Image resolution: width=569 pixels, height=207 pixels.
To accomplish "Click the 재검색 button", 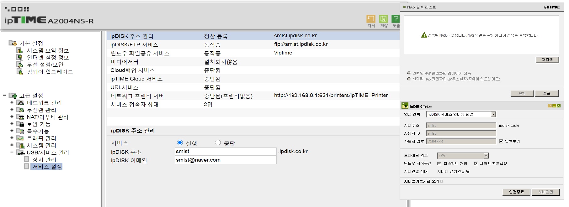I will tap(547, 60).
